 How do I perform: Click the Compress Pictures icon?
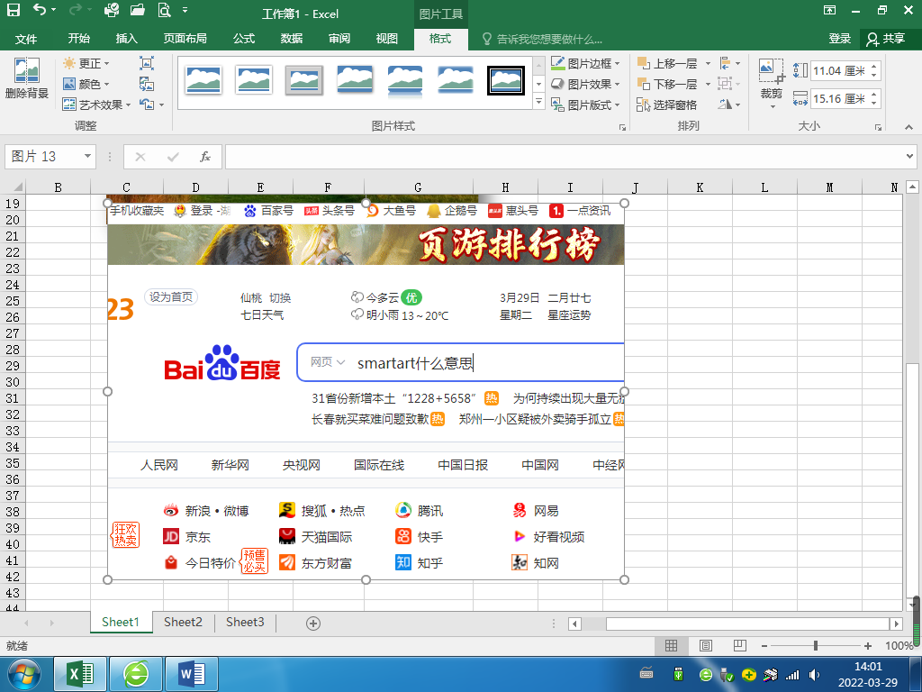(x=147, y=63)
